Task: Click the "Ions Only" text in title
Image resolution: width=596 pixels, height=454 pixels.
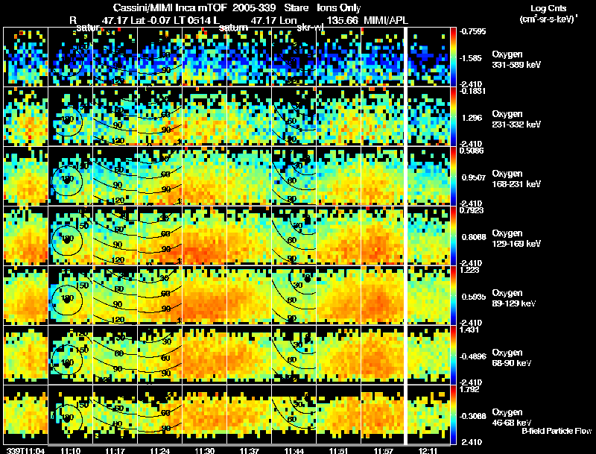Action: click(x=339, y=7)
